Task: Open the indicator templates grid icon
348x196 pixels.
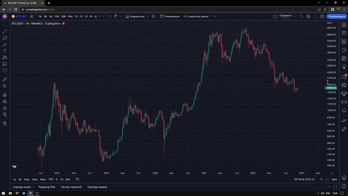Action: (153, 16)
